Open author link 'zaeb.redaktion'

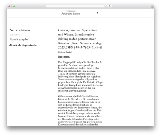[x=15, y=35]
